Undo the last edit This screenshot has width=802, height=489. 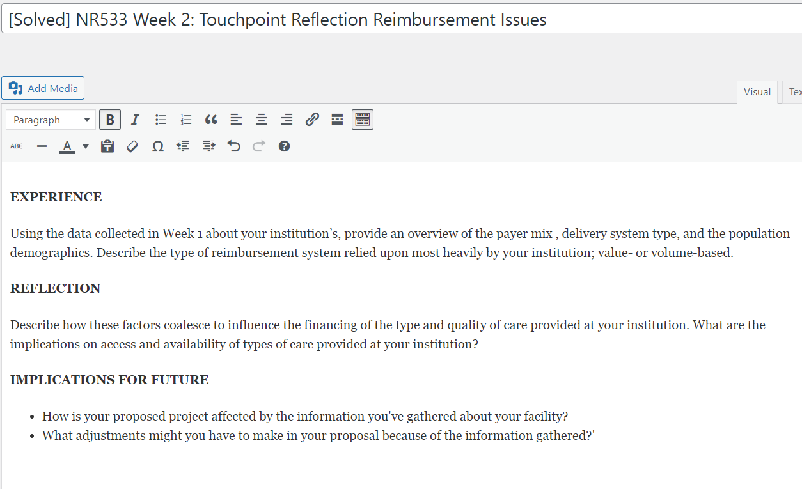234,146
